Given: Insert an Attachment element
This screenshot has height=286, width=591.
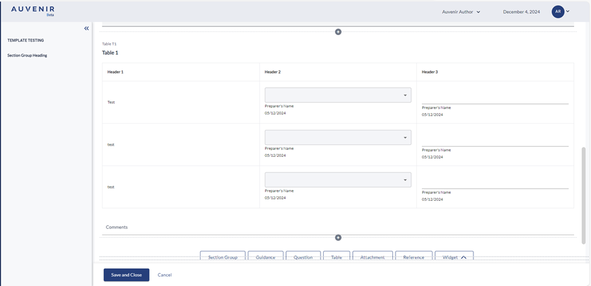Looking at the screenshot, I should [372, 257].
